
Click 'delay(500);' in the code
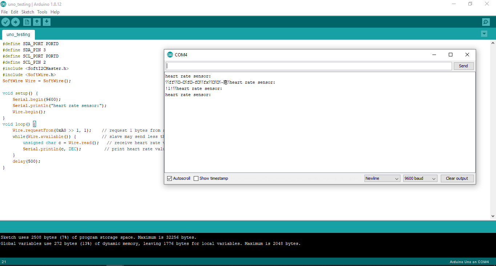tap(27, 161)
